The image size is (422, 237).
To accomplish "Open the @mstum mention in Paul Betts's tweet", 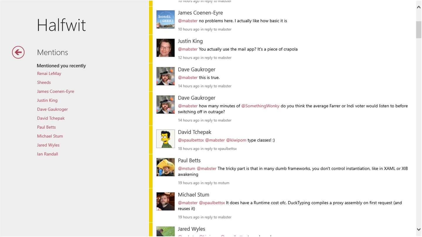I will point(186,169).
